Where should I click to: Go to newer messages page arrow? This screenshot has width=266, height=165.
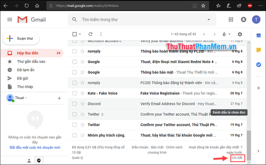coord(204,34)
